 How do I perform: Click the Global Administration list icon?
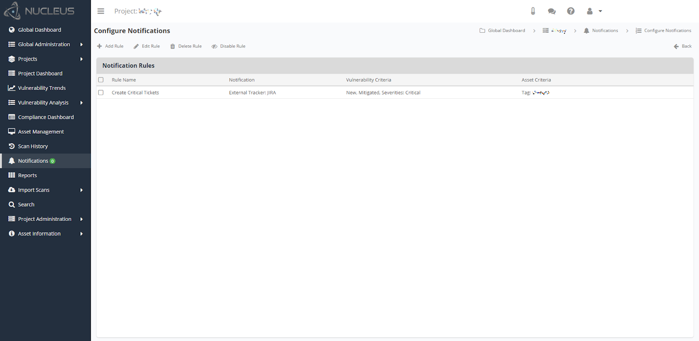[12, 45]
